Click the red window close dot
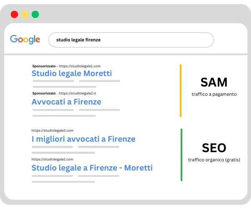 coord(14,14)
